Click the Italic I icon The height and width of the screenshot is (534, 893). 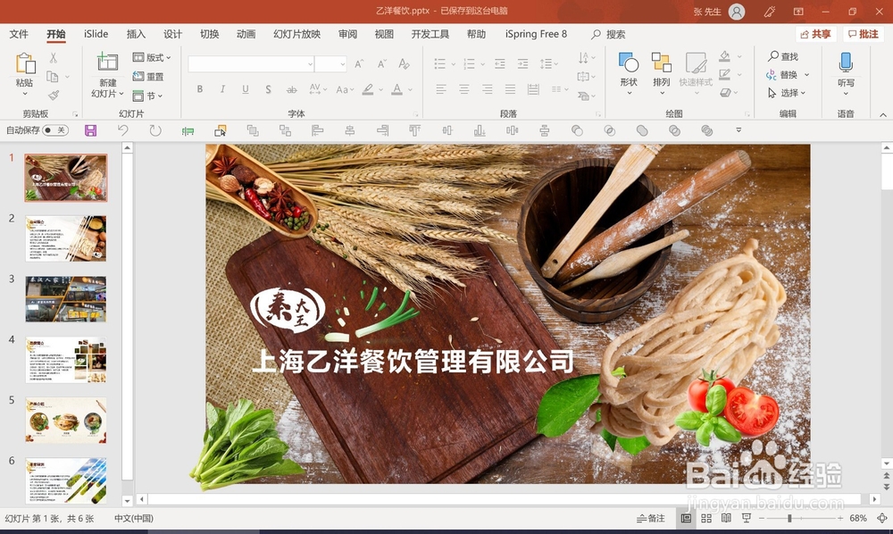[222, 88]
